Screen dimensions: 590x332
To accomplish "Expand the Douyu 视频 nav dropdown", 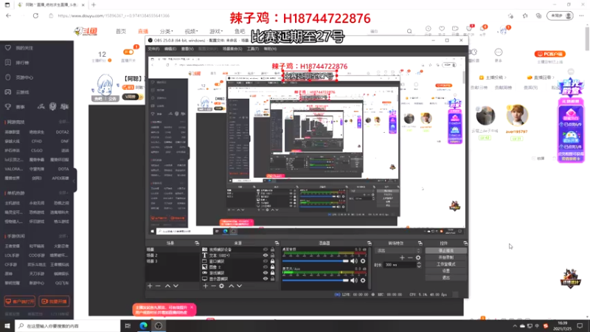I will pyautogui.click(x=191, y=31).
